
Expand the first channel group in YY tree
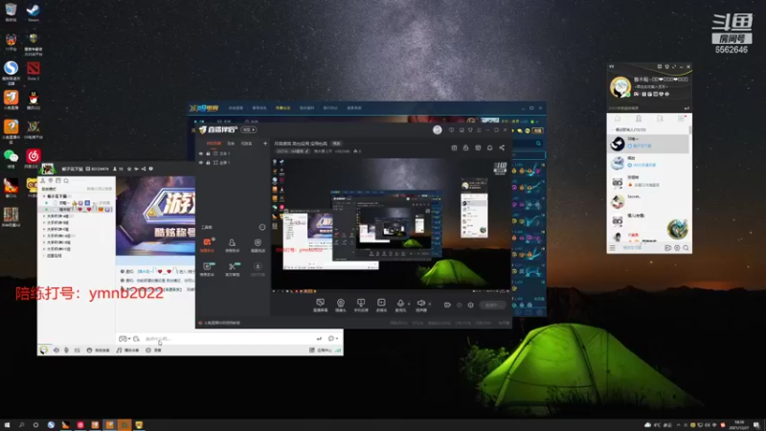(x=44, y=196)
